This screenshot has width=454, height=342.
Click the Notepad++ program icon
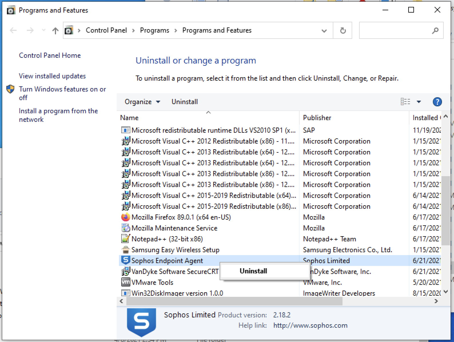(126, 239)
